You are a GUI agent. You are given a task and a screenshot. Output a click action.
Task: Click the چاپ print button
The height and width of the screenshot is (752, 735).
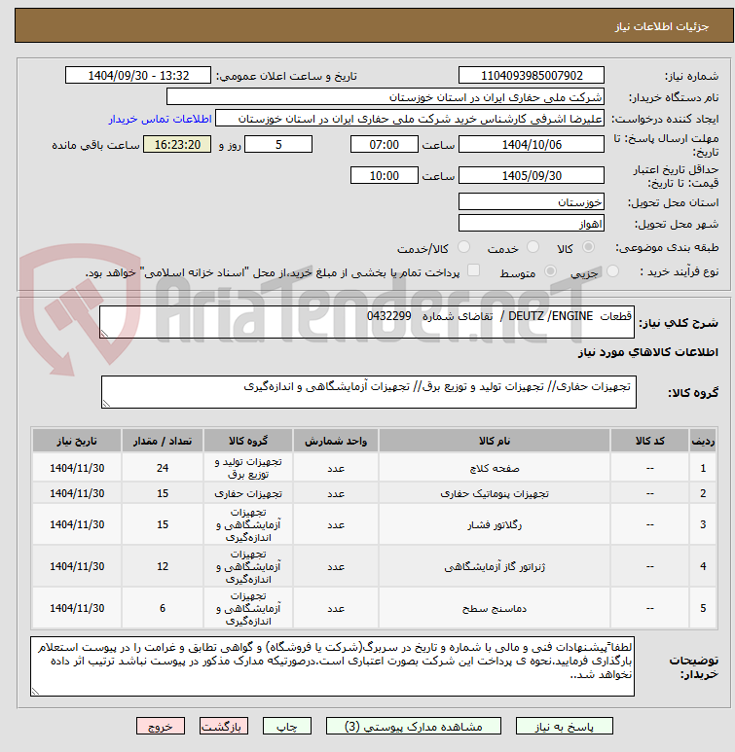pos(286,726)
